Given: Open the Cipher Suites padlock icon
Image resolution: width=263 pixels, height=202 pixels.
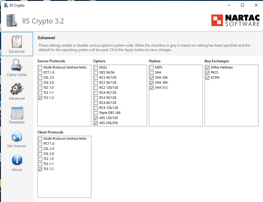Looking at the screenshot, I should 17,65.
